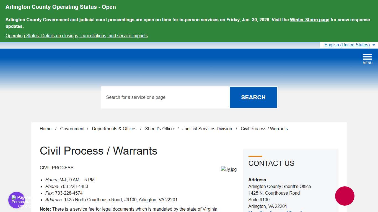Click the SEARCH magnifier button

click(x=253, y=97)
